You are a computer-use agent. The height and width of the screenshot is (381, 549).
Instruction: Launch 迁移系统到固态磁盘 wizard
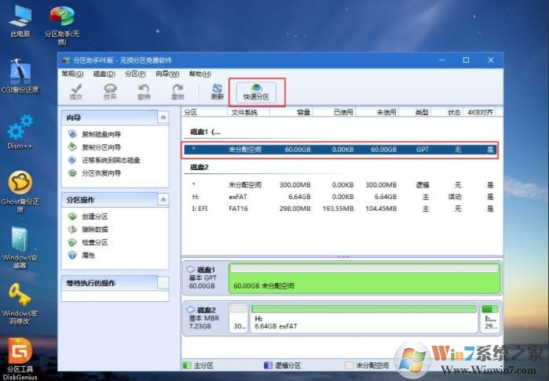111,160
